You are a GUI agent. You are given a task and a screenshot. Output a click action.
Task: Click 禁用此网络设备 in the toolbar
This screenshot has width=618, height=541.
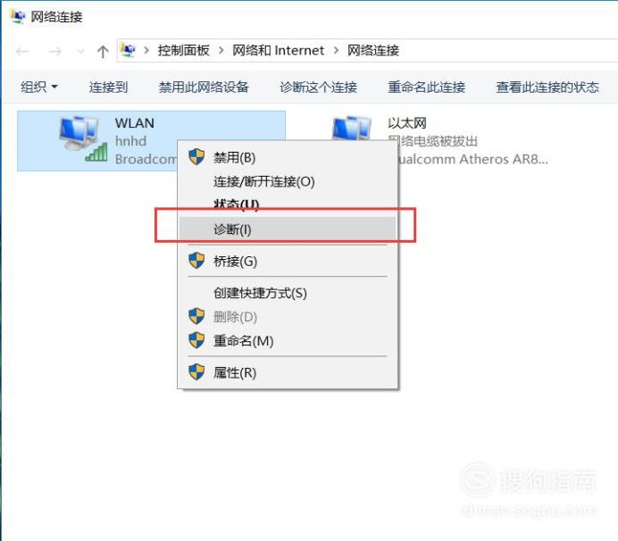pyautogui.click(x=204, y=87)
